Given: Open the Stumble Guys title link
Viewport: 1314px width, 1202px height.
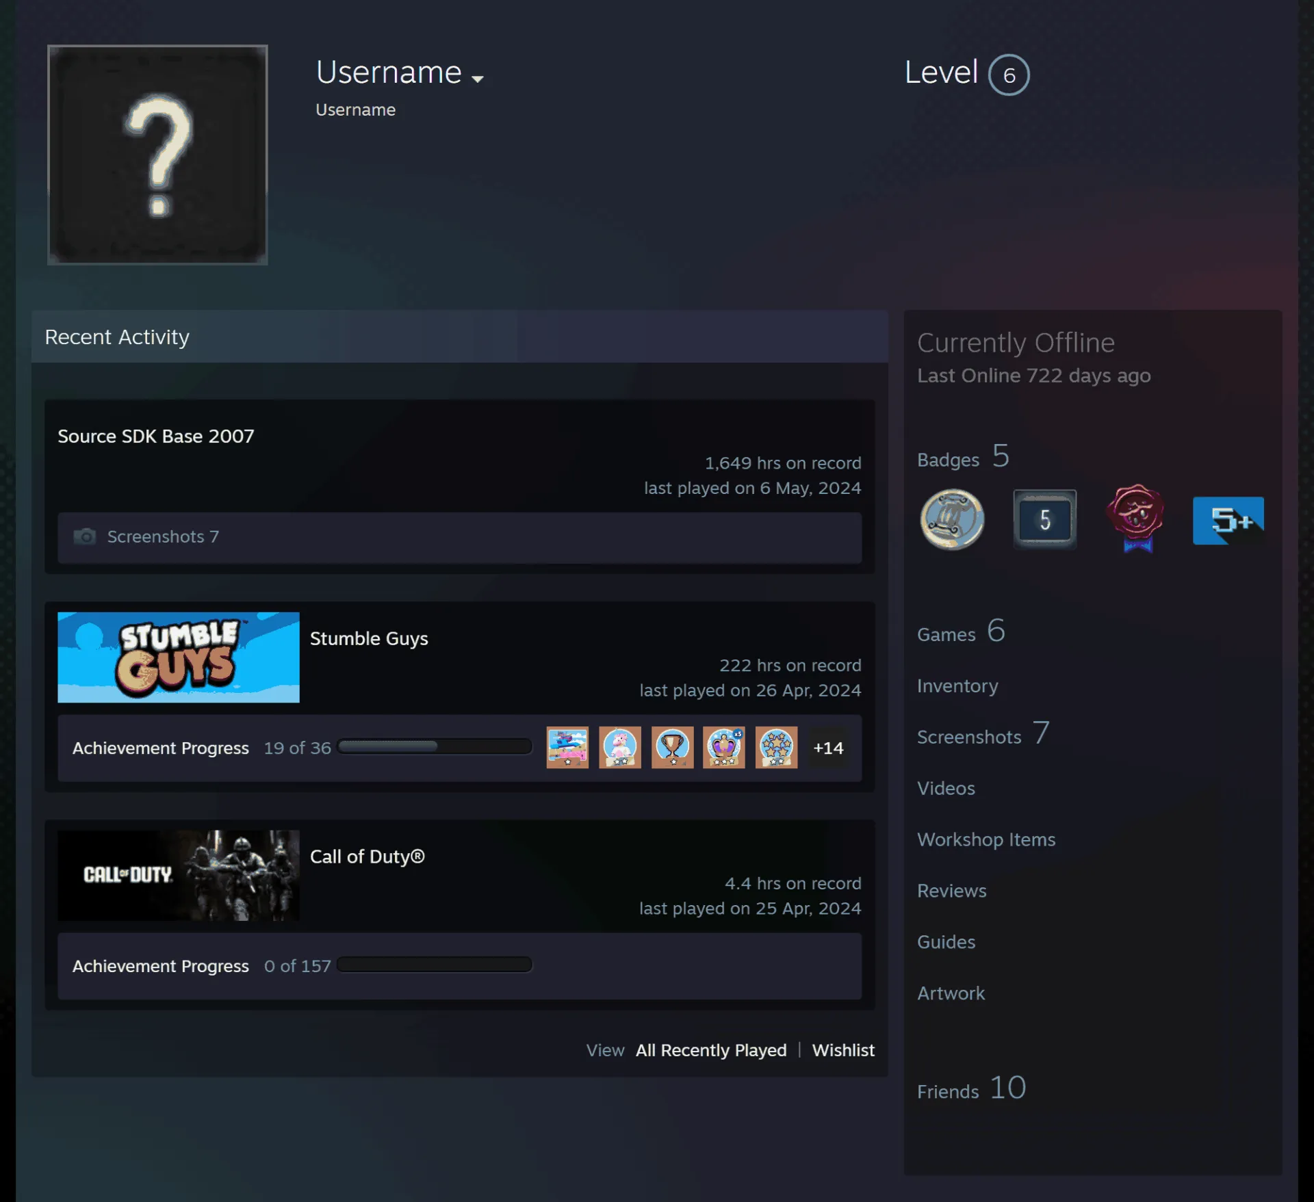Looking at the screenshot, I should tap(369, 638).
